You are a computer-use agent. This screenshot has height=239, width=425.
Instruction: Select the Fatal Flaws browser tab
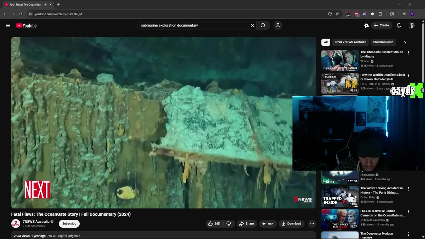(28, 5)
